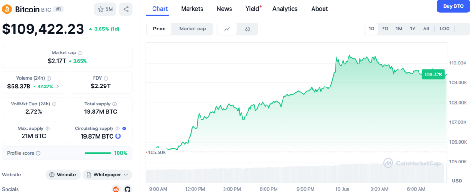Click Total supply info icon
The height and width of the screenshot is (192, 472).
[114, 104]
